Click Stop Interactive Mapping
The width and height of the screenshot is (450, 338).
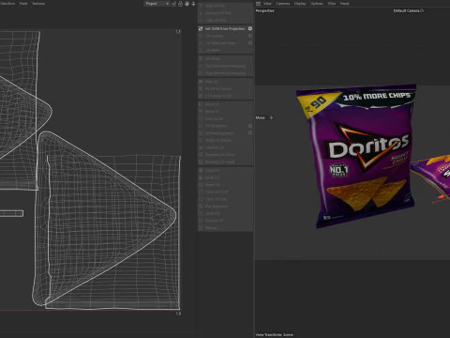(225, 73)
